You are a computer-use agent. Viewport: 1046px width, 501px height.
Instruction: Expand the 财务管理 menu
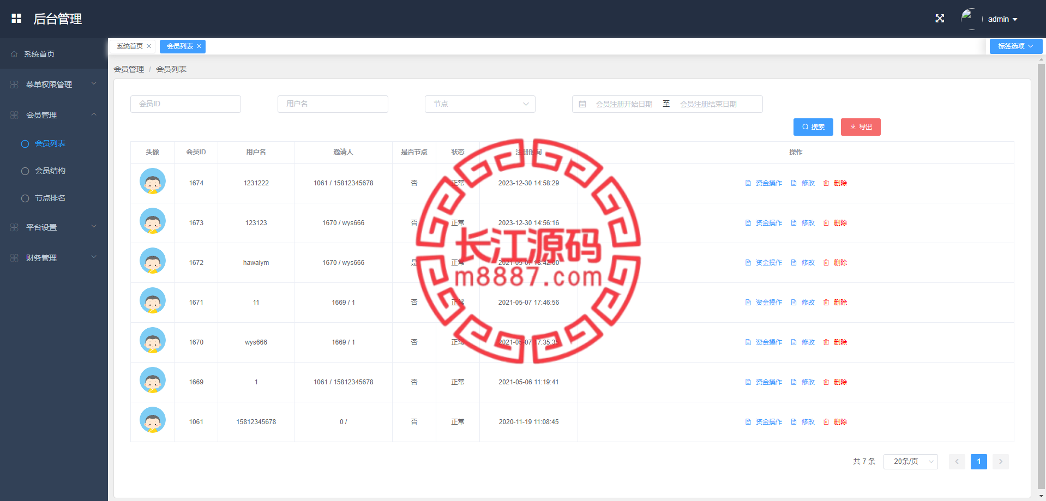pos(54,258)
